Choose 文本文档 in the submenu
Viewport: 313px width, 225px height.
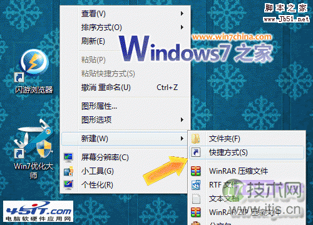tap(247, 199)
